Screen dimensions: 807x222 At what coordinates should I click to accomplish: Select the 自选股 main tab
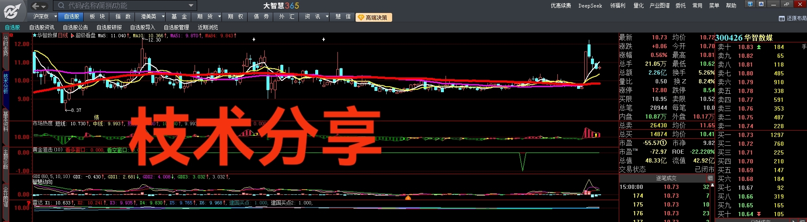[71, 17]
